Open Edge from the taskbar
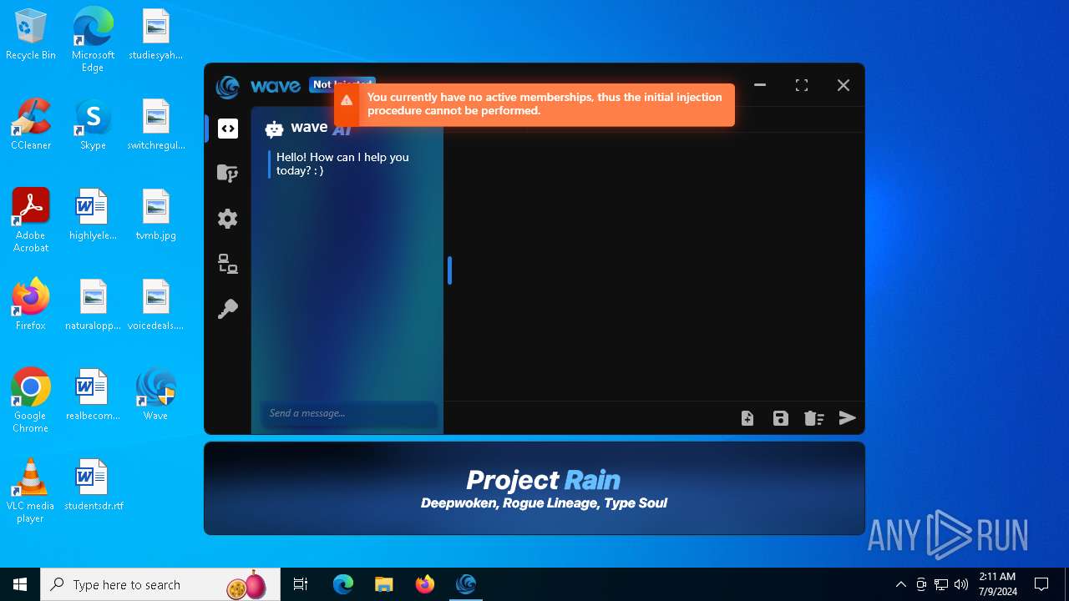This screenshot has height=601, width=1069. coord(343,584)
